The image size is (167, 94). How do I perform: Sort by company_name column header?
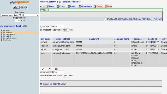click(122, 39)
